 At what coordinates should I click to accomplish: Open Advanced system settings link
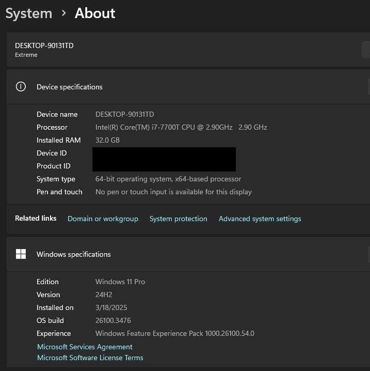point(260,219)
